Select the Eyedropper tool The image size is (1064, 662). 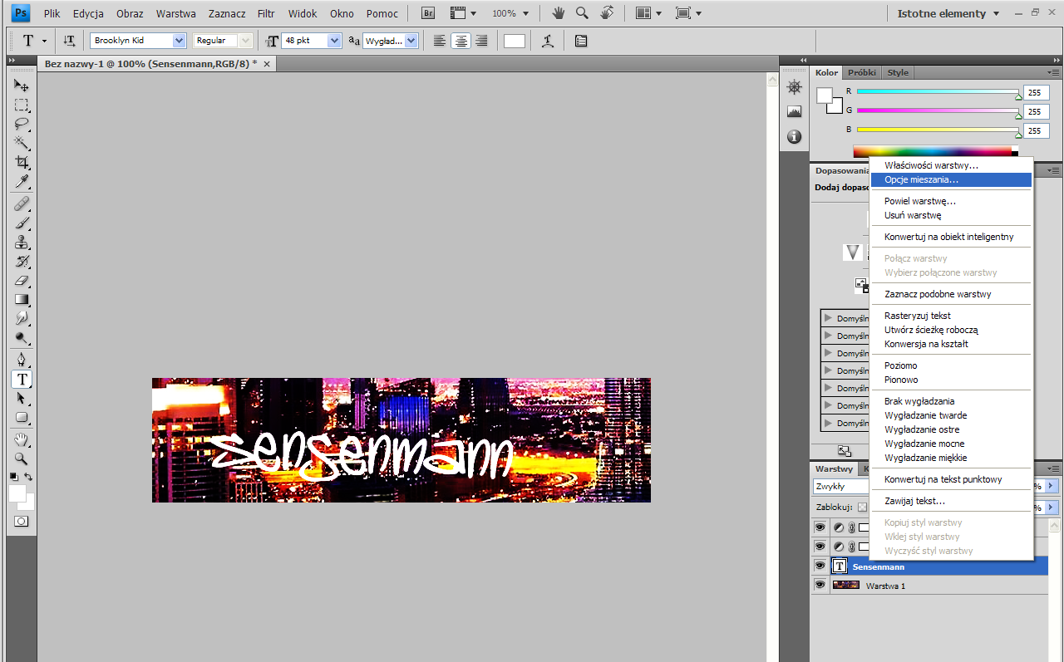pyautogui.click(x=22, y=181)
